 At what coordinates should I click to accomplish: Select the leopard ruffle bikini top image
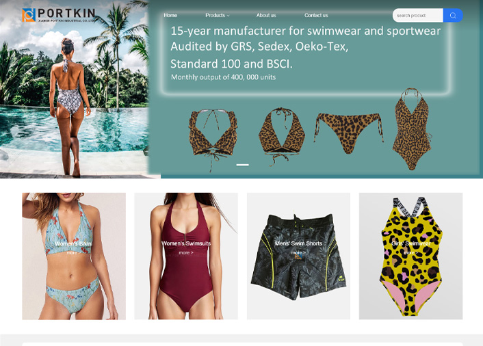[x=213, y=139]
